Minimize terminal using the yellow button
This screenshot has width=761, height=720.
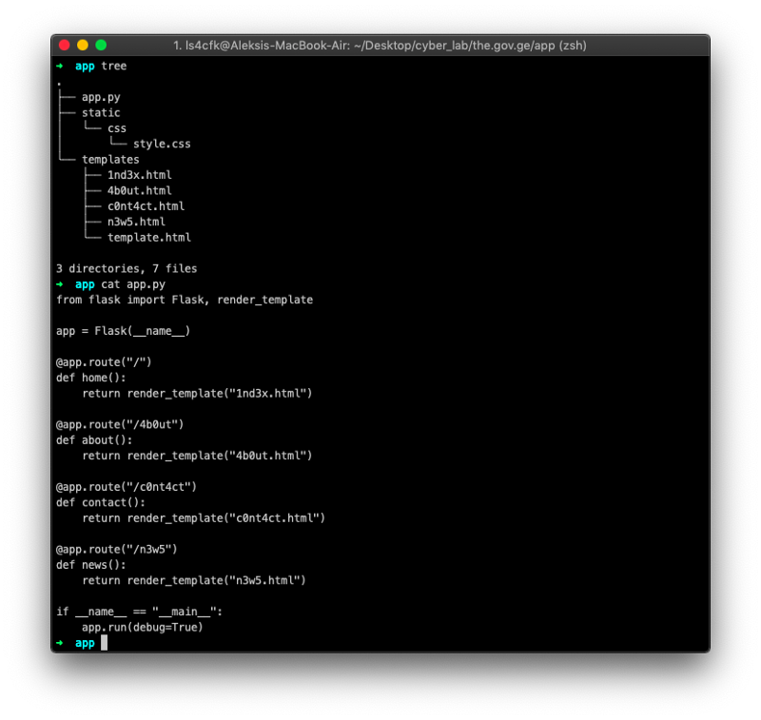pyautogui.click(x=83, y=46)
